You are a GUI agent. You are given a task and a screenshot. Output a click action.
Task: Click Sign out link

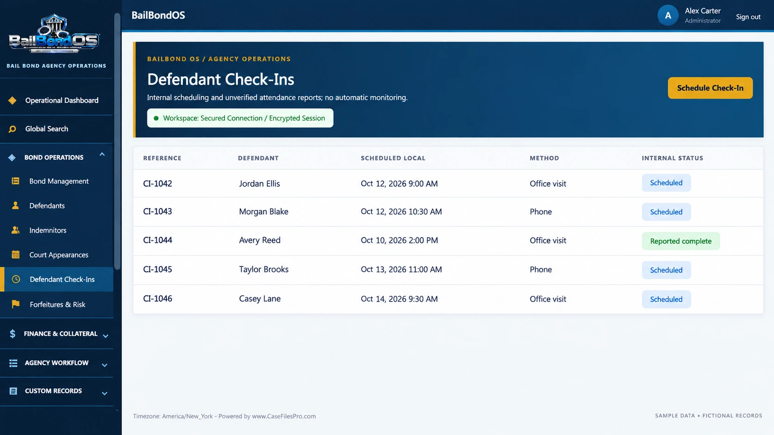tap(748, 17)
